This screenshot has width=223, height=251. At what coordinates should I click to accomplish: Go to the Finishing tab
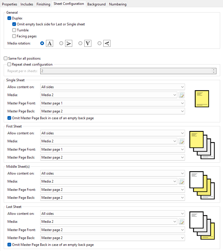pos(43,4)
